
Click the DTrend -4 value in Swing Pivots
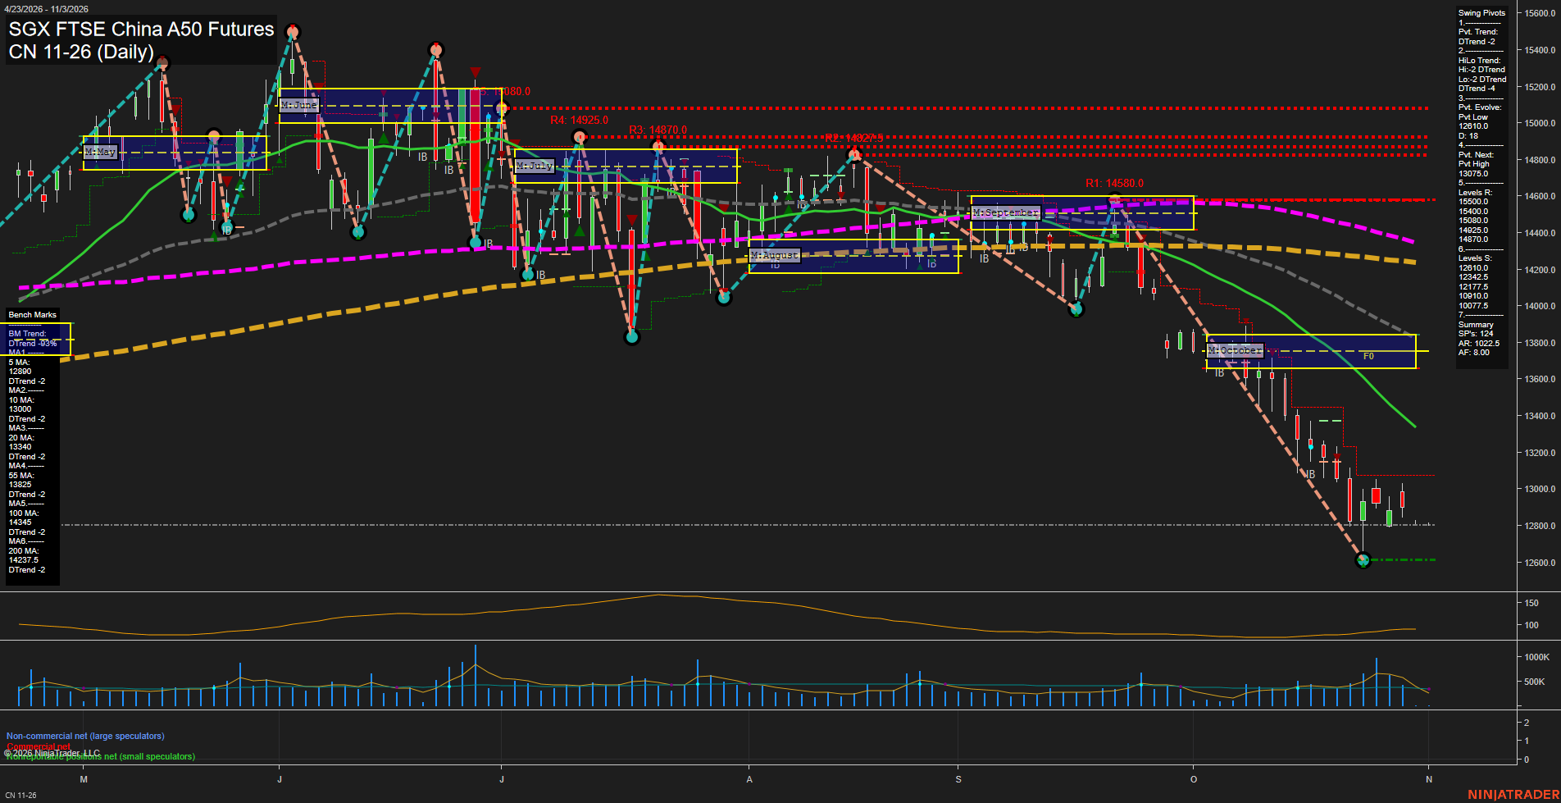pos(1477,89)
